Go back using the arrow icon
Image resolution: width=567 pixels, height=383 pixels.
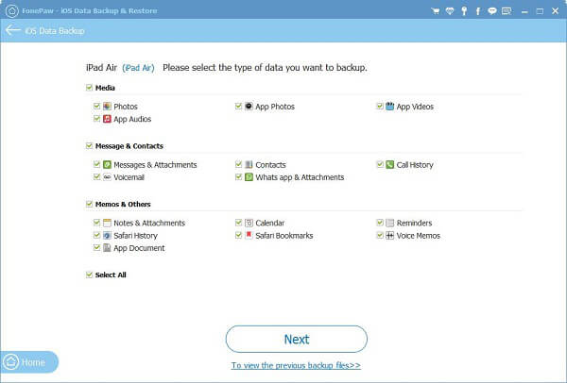coord(13,30)
